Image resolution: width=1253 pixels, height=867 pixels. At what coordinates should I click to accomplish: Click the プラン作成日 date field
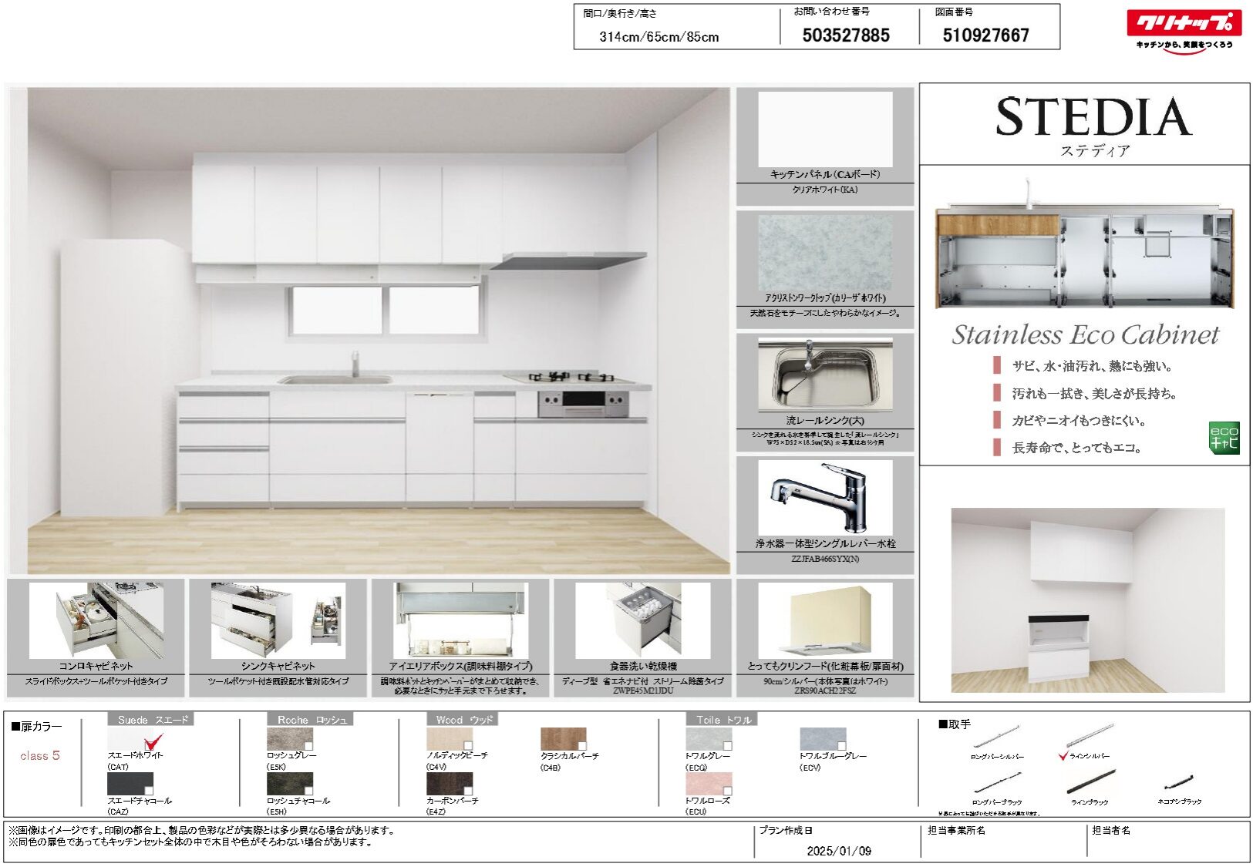(x=838, y=851)
